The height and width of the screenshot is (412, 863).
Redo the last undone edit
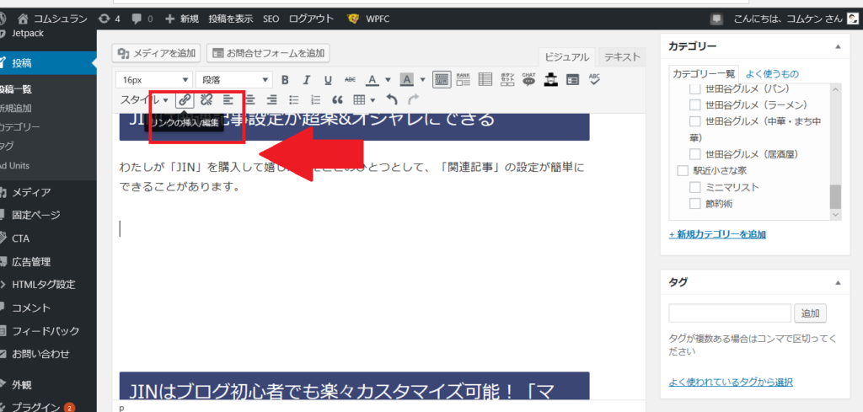coord(413,99)
